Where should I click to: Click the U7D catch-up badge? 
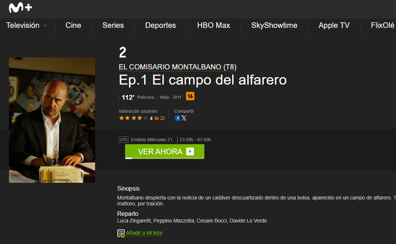[124, 140]
